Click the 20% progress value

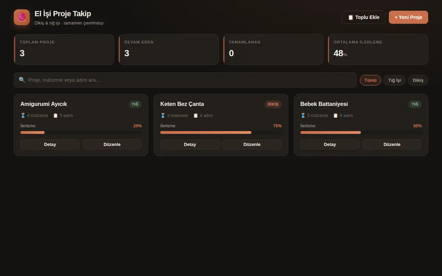point(137,126)
